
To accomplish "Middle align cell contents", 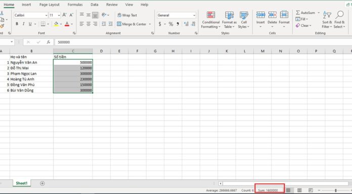I will tap(89, 15).
